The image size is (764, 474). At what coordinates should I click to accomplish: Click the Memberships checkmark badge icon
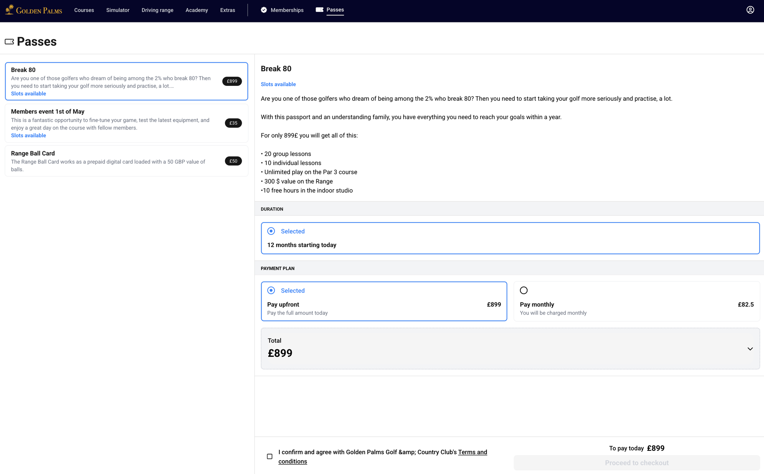pos(264,10)
